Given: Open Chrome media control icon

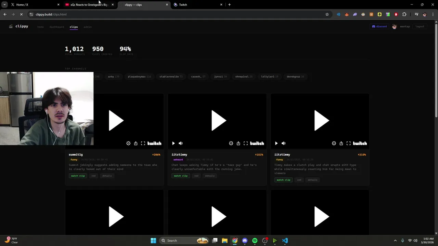Looking at the screenshot, I should [x=416, y=14].
